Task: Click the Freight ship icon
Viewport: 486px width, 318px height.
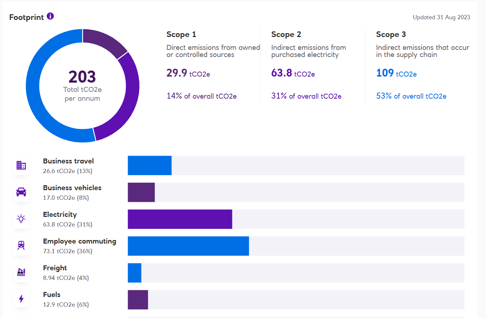Action: click(x=21, y=272)
